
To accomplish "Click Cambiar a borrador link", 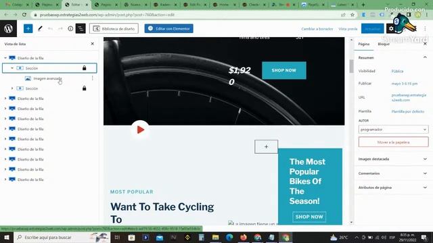I will (317, 29).
